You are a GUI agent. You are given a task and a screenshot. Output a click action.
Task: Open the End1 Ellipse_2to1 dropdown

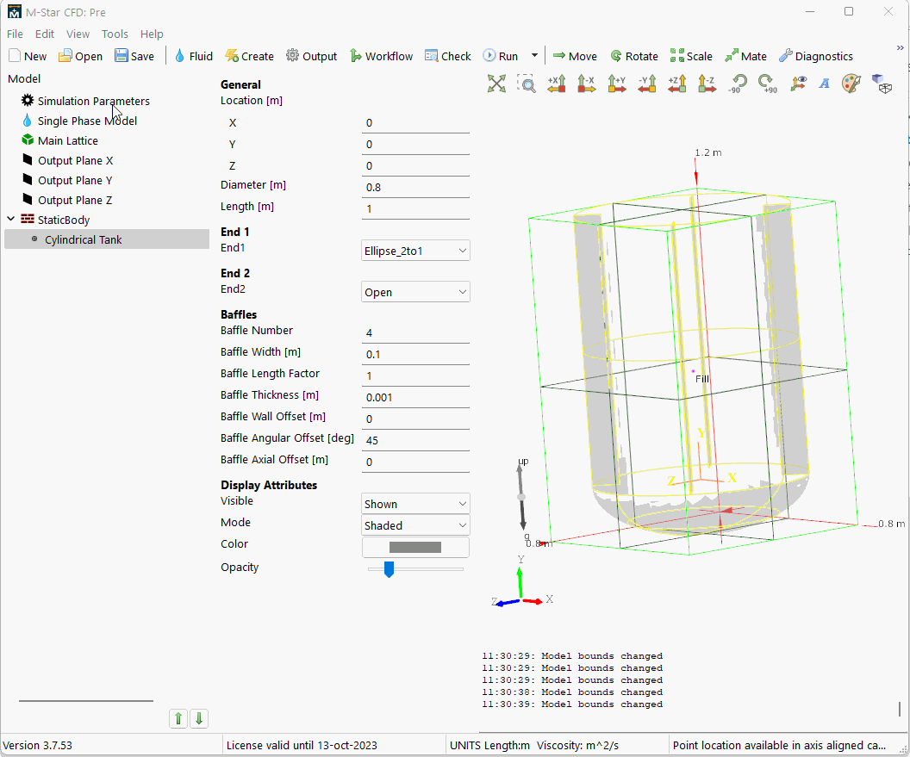[415, 251]
